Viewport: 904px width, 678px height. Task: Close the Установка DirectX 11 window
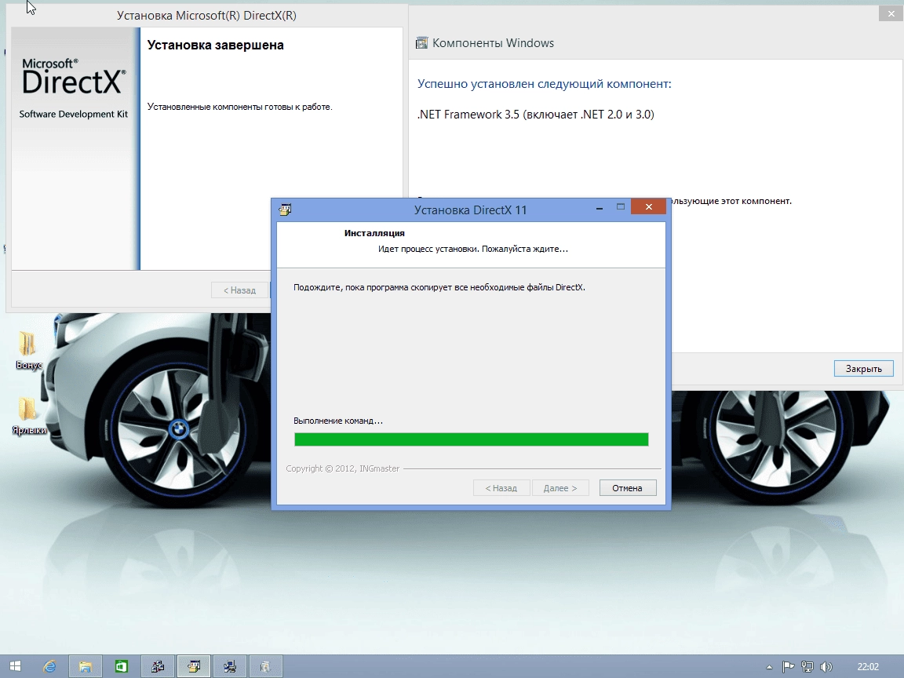(649, 206)
